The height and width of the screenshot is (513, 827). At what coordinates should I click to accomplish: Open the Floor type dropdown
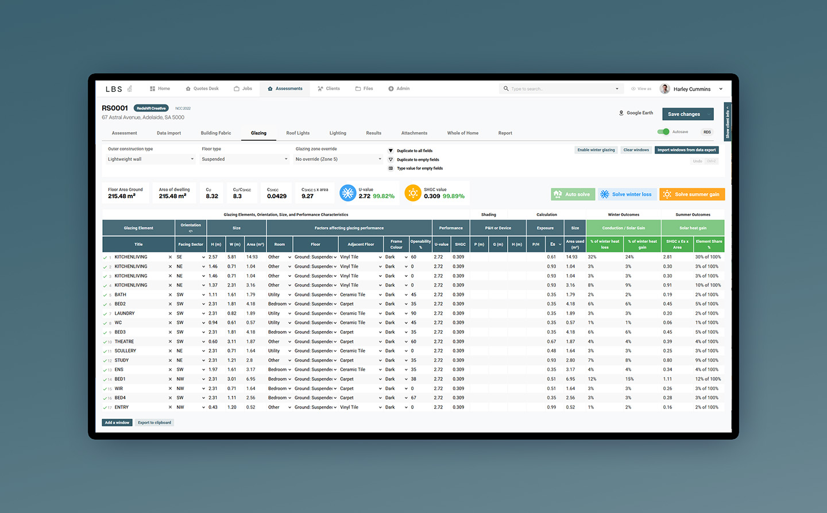point(245,159)
